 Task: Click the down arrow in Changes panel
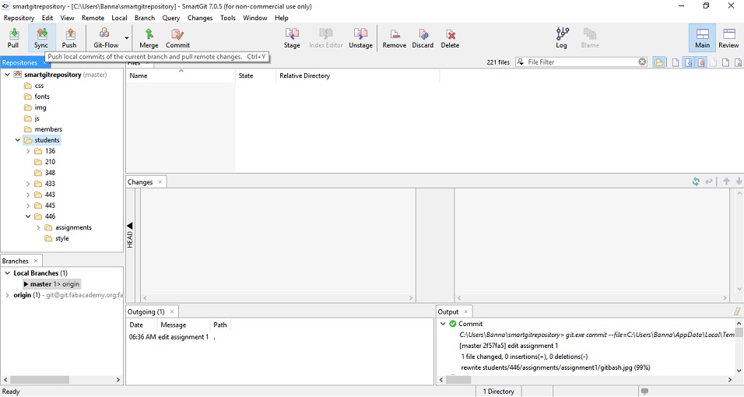[739, 181]
